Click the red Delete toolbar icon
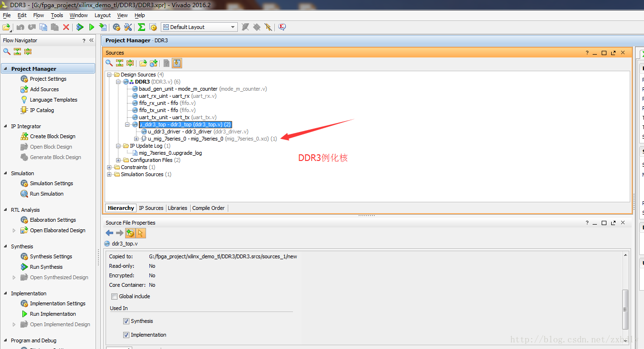Image resolution: width=644 pixels, height=349 pixels. point(66,27)
